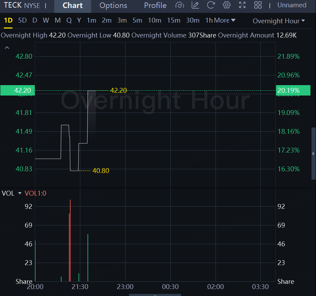Screen dimensions: 316x296
Task: Click the VOL1:0 indicator value
Action: coord(35,193)
